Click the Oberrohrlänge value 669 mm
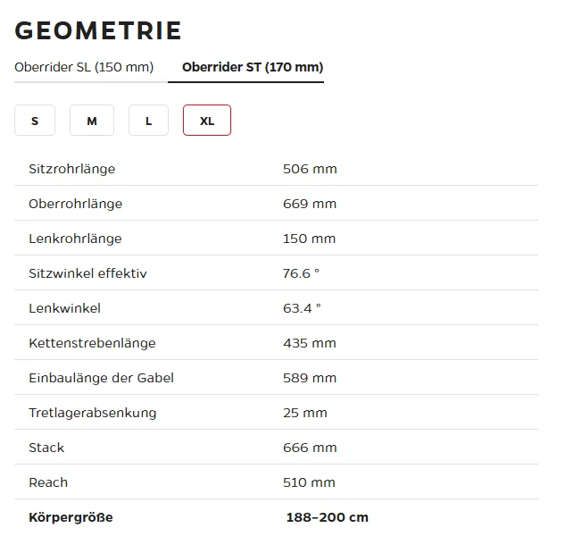 310,204
